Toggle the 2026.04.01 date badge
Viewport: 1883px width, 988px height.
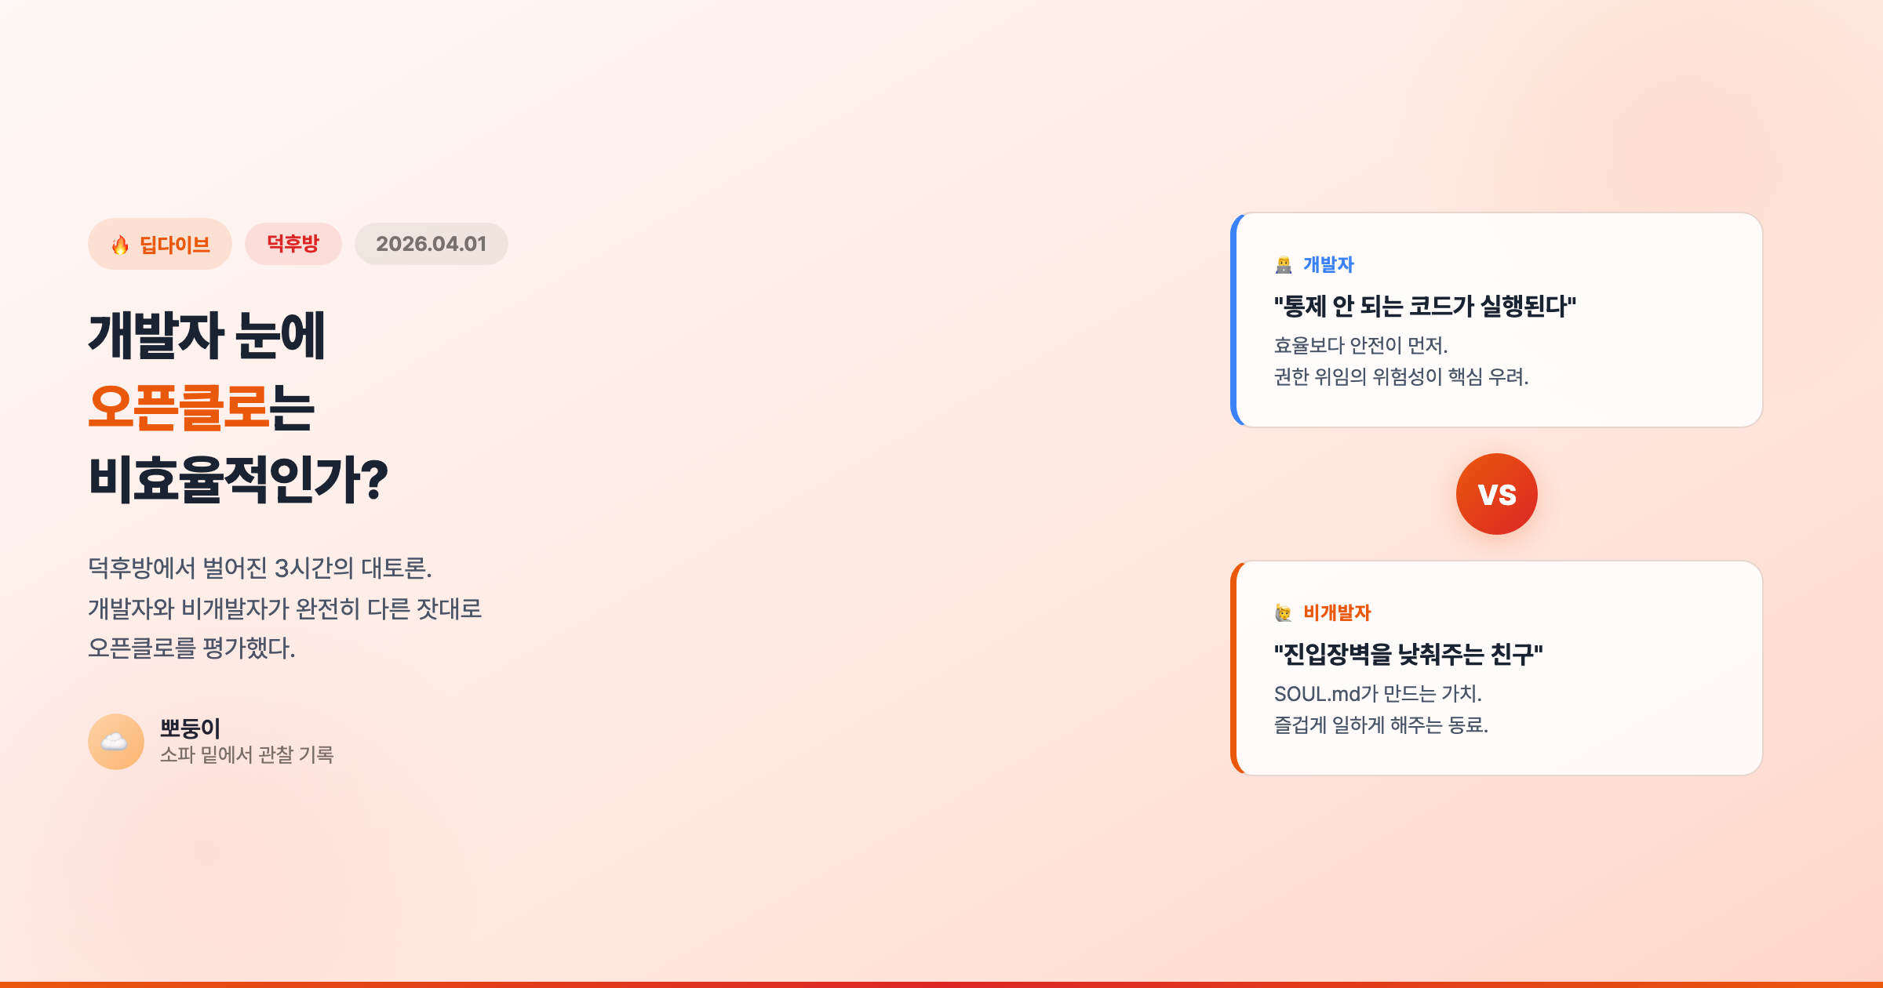(430, 244)
